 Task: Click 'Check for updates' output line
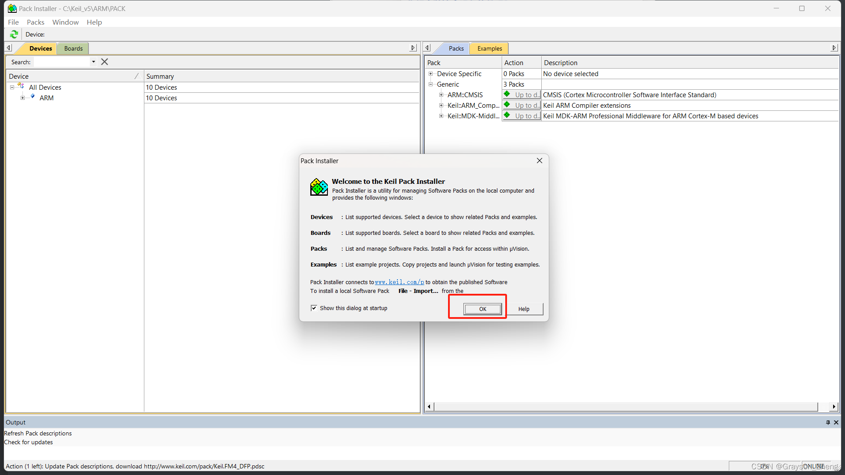coord(29,442)
